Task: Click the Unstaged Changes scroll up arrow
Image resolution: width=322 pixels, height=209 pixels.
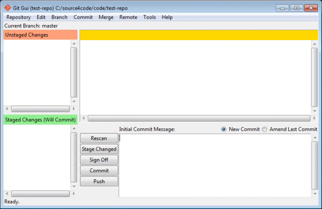Action: (x=74, y=44)
